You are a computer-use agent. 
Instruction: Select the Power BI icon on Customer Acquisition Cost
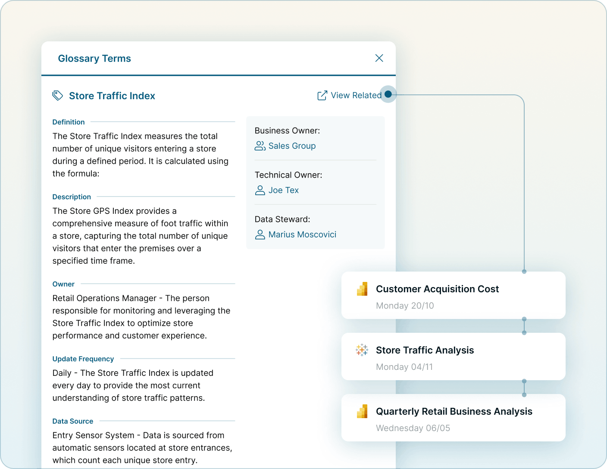362,289
